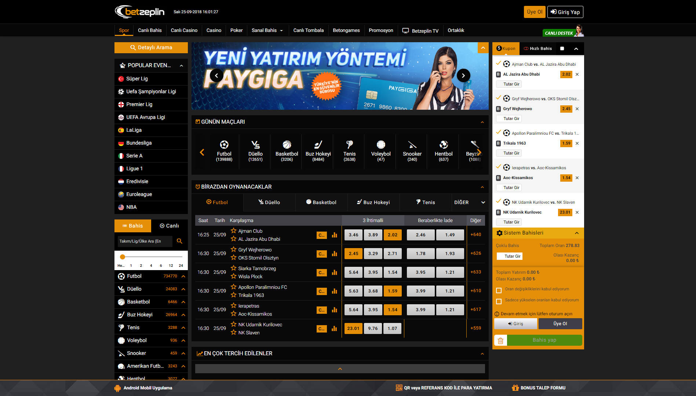Open statistics chart for Ajman Club match
This screenshot has height=396, width=696.
(334, 235)
